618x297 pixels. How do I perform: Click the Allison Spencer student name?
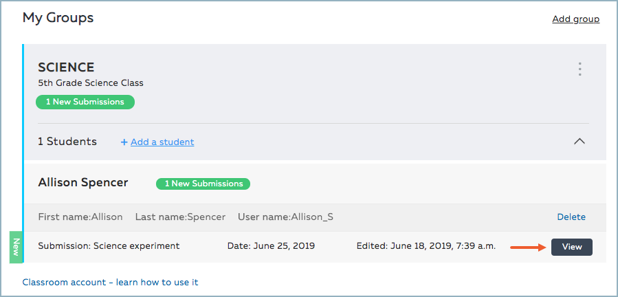tap(82, 183)
